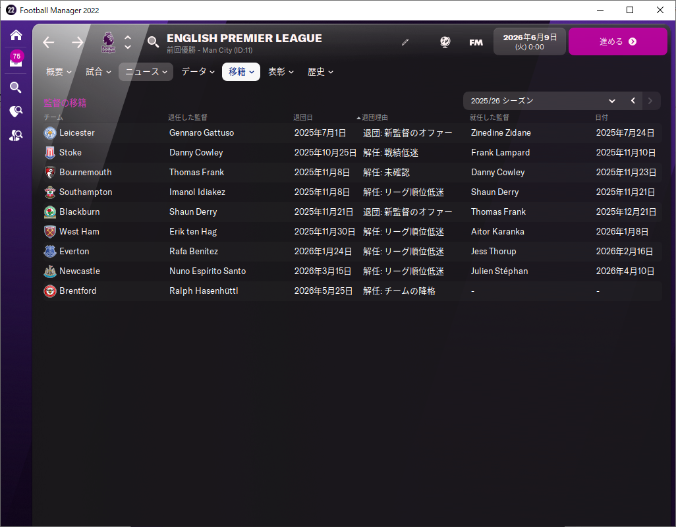676x527 pixels.
Task: Sort by the 退団日 column header
Action: point(302,118)
